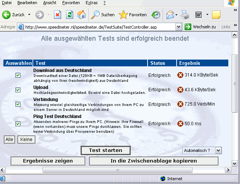The height and width of the screenshot is (184, 240).
Task: Open the Datei menu
Action: [x=7, y=3]
